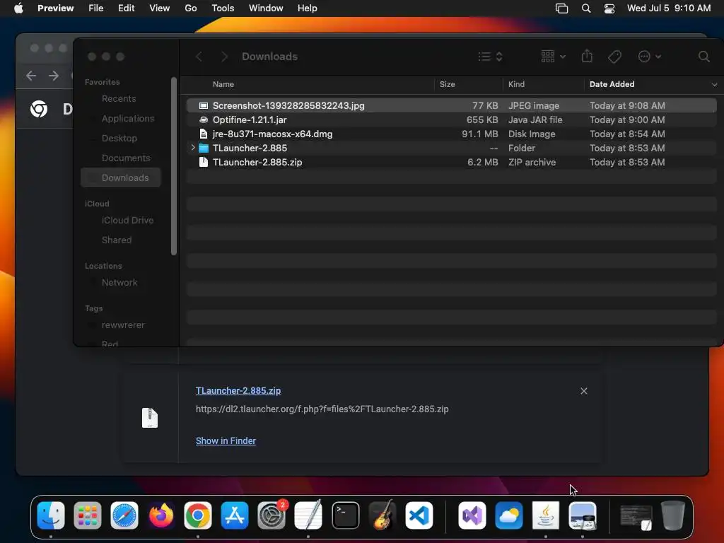Launch Firefox from the Dock

pyautogui.click(x=161, y=515)
